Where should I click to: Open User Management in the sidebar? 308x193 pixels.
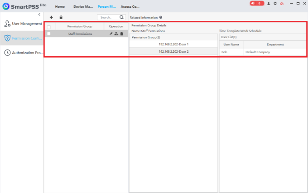pos(22,24)
